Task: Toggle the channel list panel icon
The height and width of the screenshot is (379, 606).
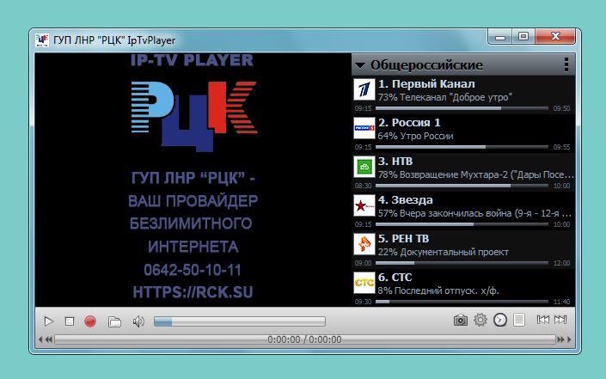Action: pos(519,321)
